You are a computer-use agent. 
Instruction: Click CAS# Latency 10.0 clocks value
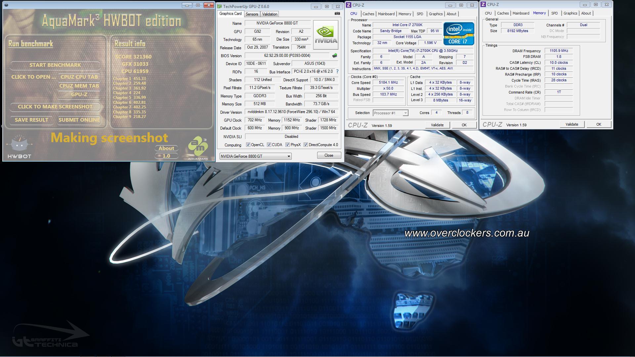[x=559, y=62]
